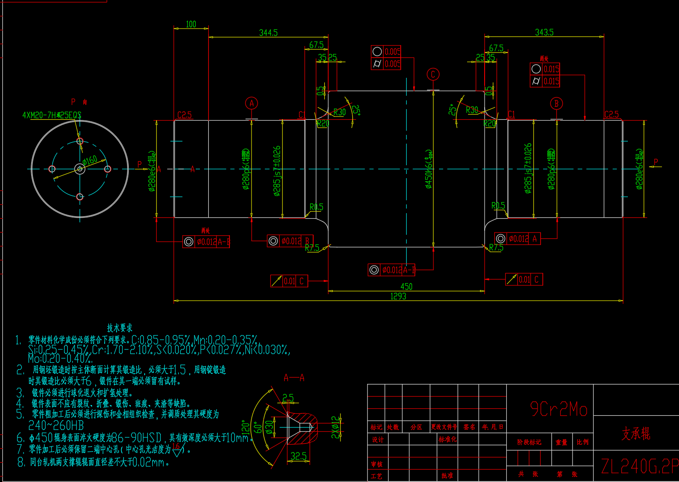Select the 技术要求 heading text

(x=120, y=328)
